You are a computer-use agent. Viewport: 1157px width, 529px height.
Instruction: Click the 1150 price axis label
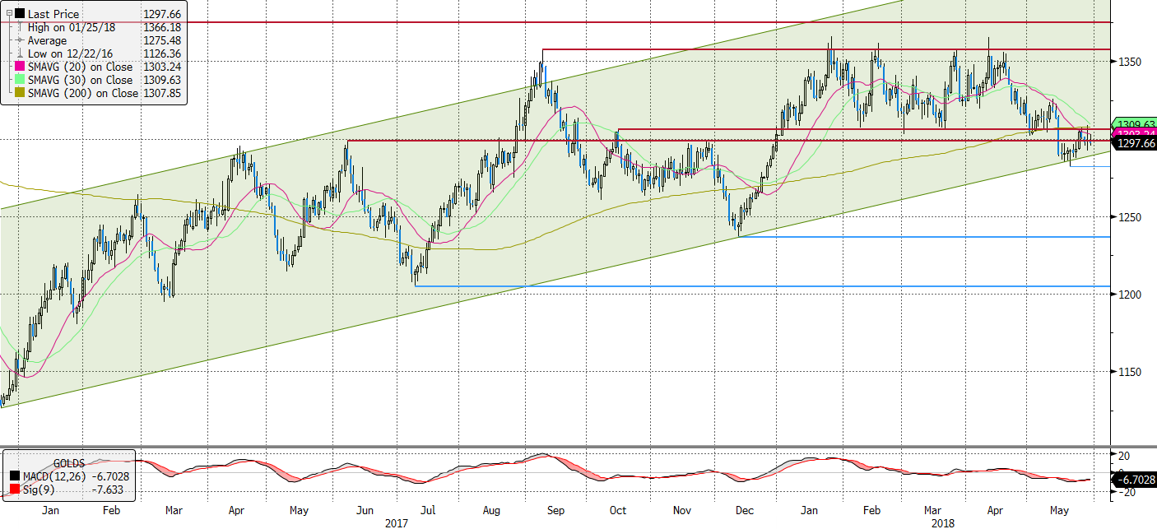click(x=1128, y=372)
